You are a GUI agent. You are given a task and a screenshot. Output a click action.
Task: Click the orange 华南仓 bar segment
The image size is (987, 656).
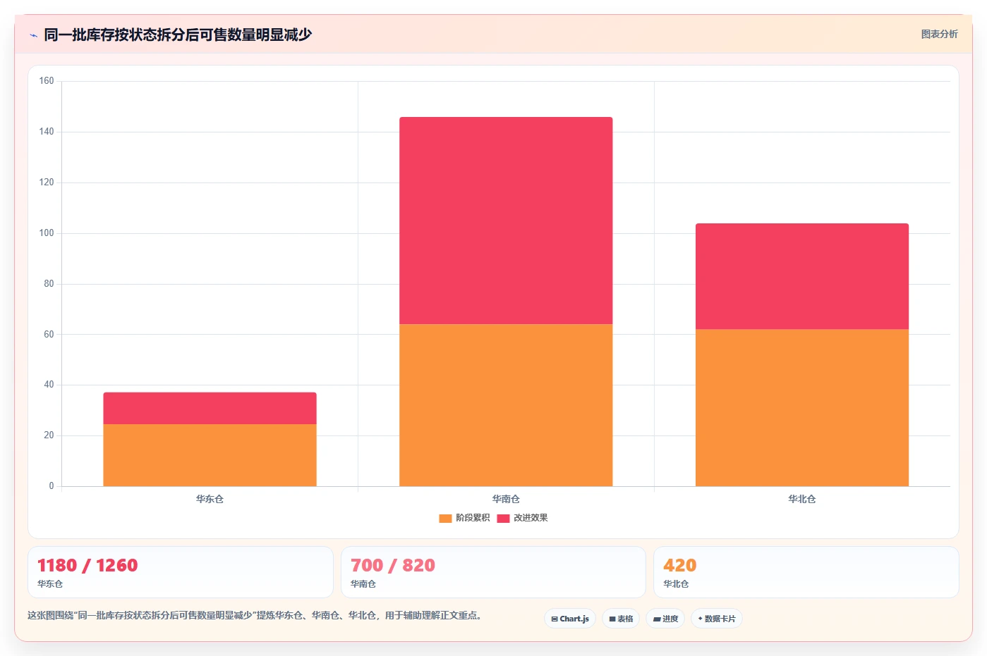click(506, 405)
